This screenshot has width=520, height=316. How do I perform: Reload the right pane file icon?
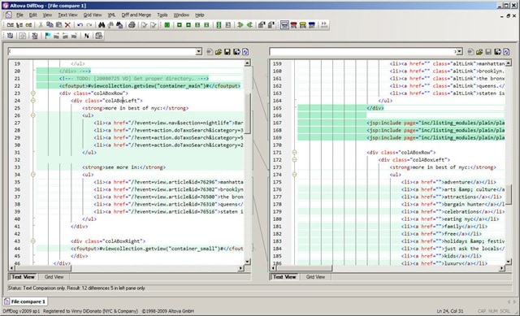(x=506, y=52)
